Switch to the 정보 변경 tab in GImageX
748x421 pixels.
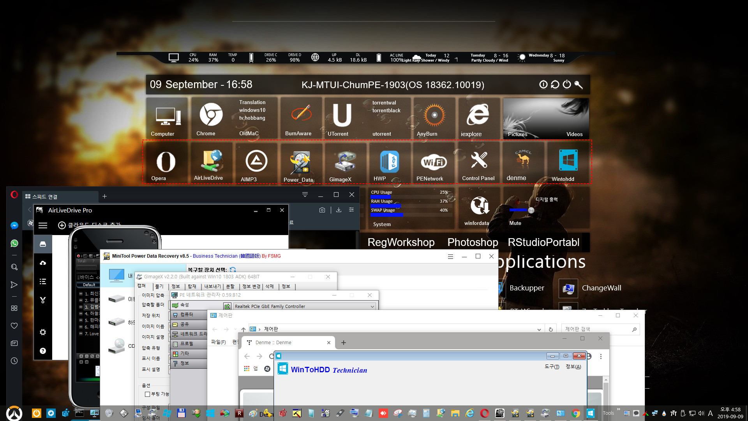[x=251, y=287]
